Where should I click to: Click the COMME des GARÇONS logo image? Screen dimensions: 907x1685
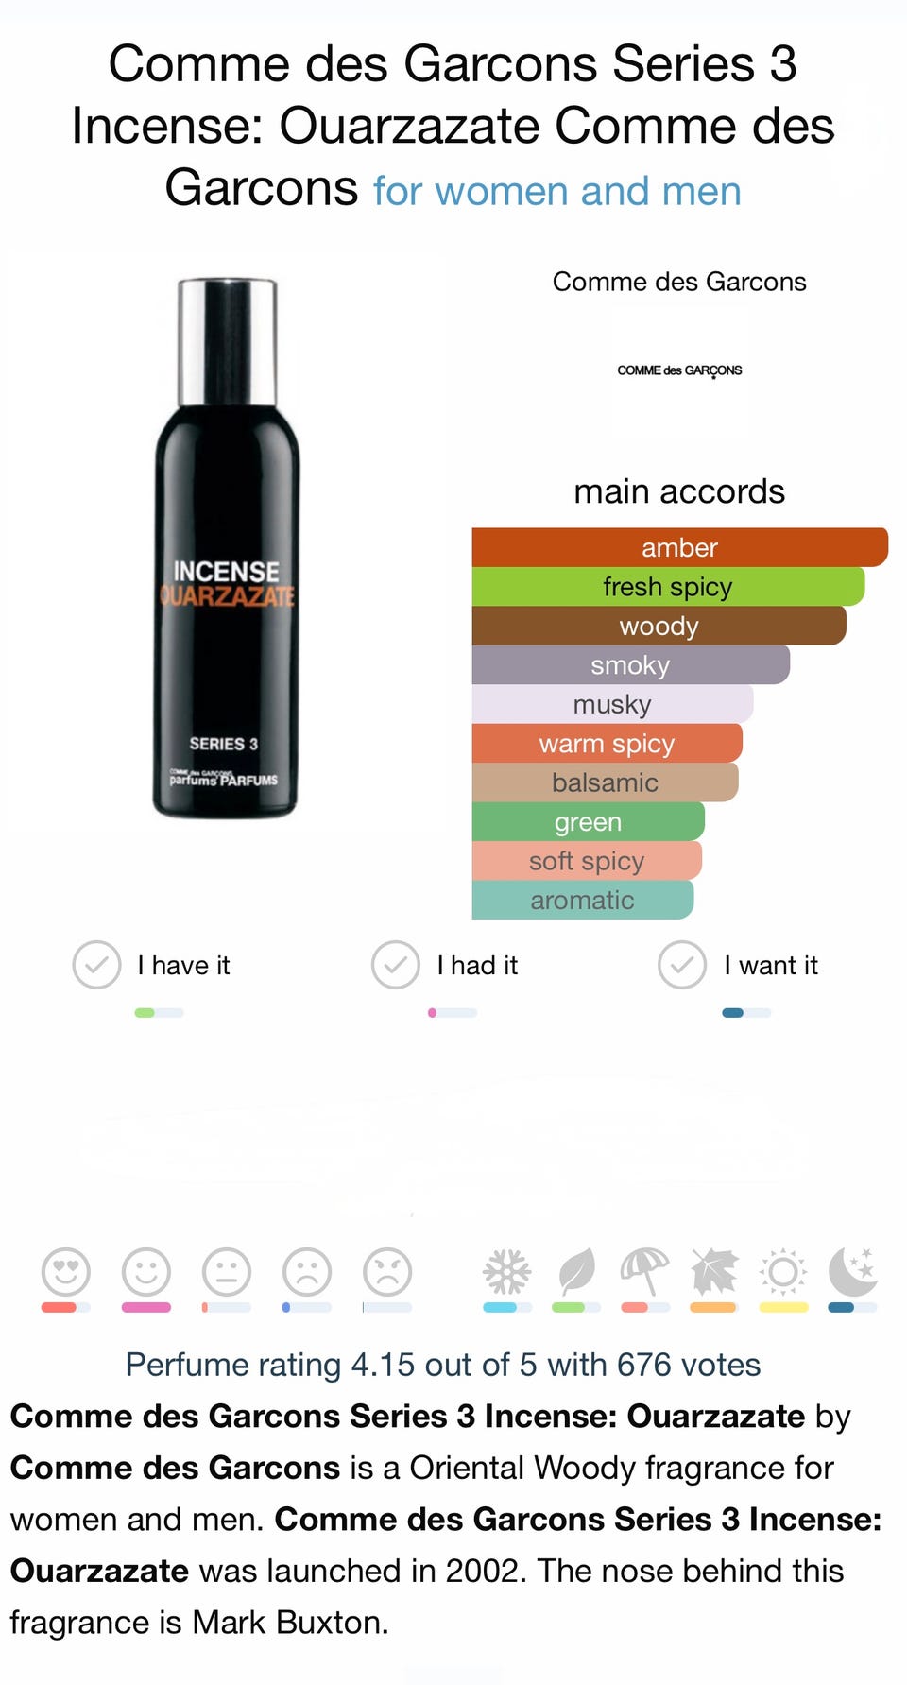pyautogui.click(x=679, y=370)
